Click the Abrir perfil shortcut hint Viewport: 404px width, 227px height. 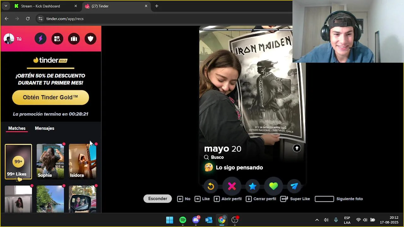(x=228, y=199)
